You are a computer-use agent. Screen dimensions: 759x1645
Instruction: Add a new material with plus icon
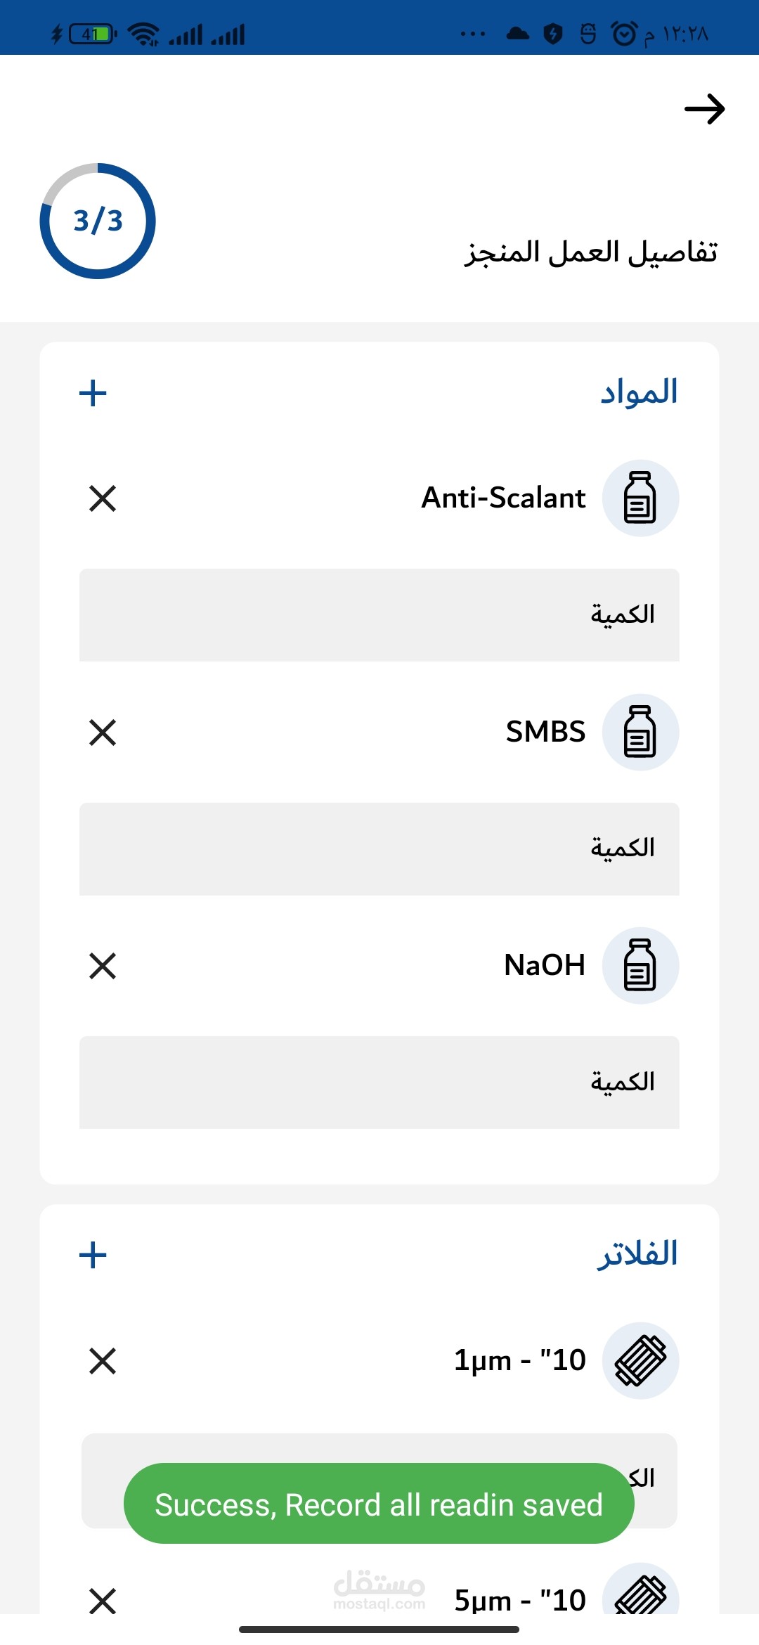coord(93,393)
